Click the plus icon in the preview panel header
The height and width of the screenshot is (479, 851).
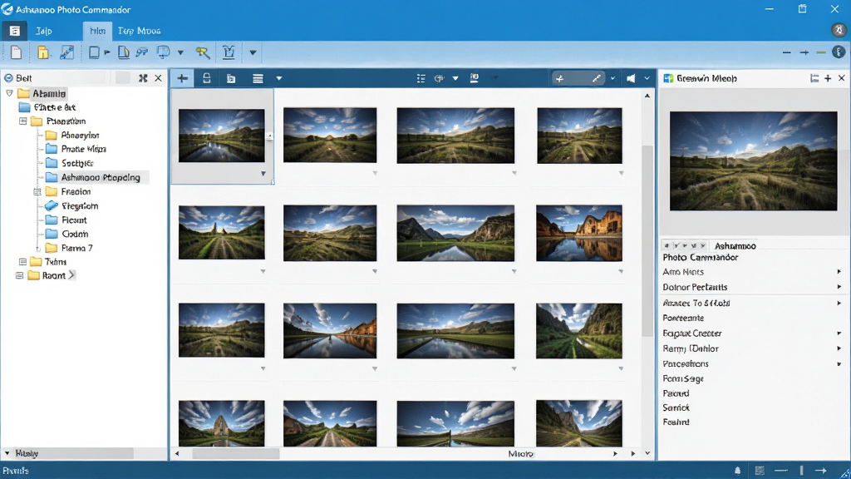[828, 78]
